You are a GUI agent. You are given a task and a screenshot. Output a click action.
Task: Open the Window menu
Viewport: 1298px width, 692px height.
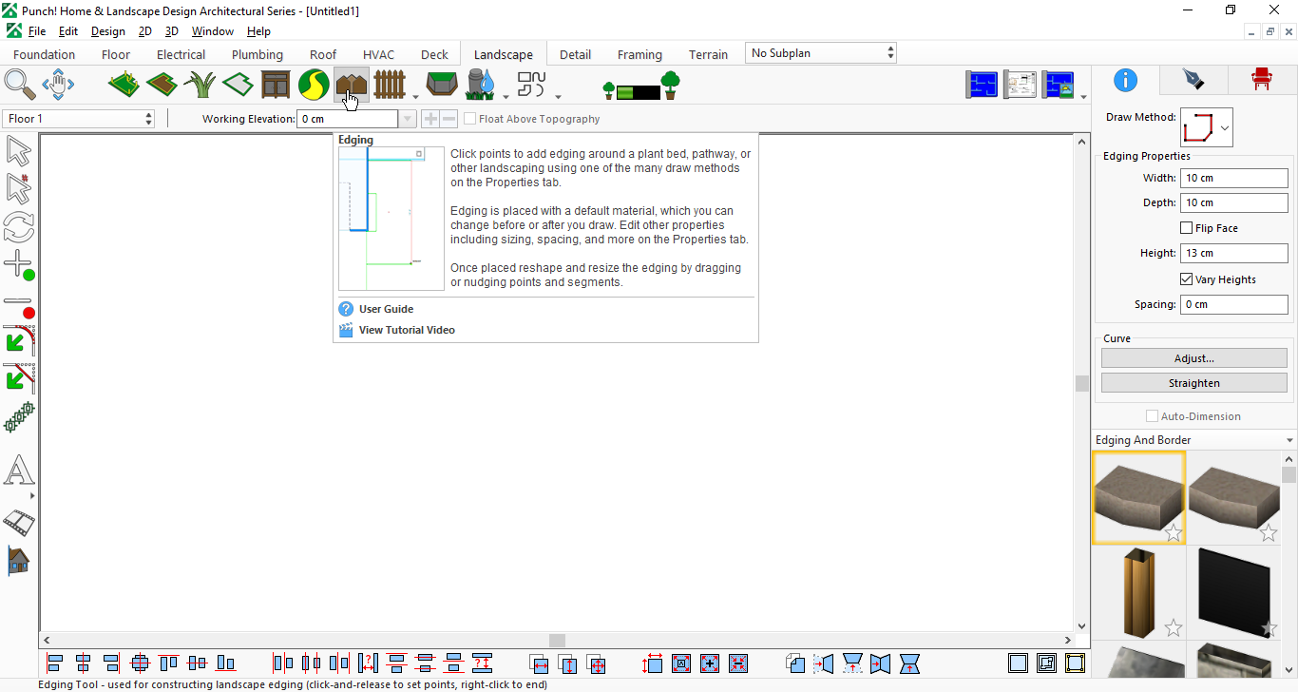click(x=212, y=31)
